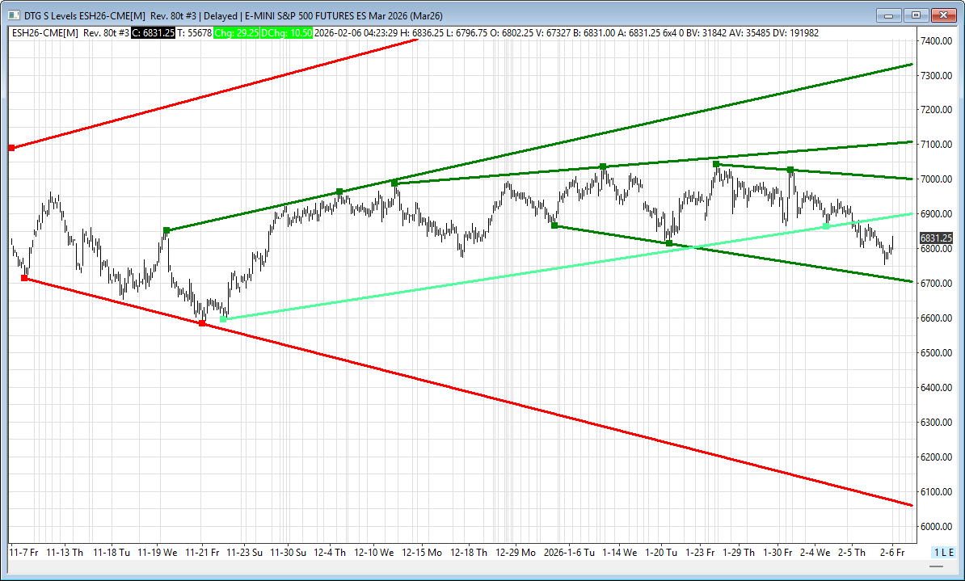Click the green DChg: 10.50 field
Screen dimensions: 965x581
[286, 32]
